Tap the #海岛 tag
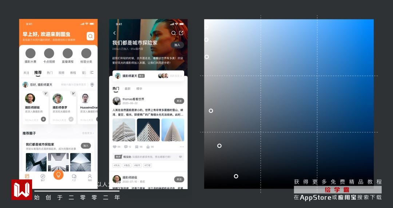393x208 pixels. [x=127, y=165]
